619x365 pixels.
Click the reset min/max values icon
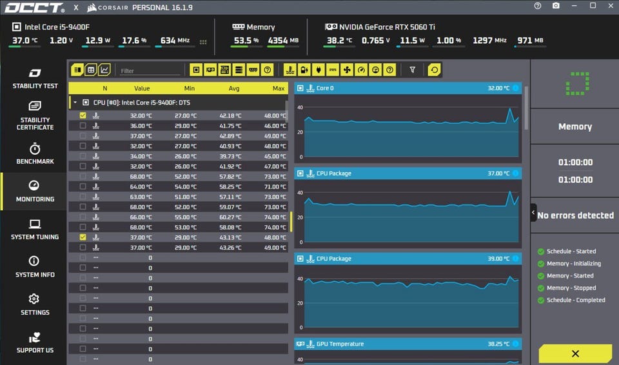[x=434, y=70]
